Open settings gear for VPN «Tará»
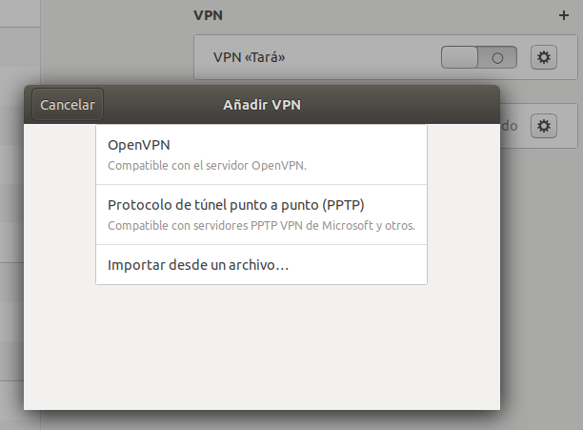Image resolution: width=583 pixels, height=430 pixels. point(544,57)
